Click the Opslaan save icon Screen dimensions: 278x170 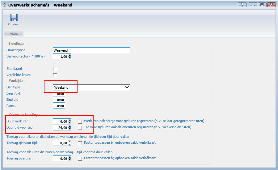[x=14, y=18]
